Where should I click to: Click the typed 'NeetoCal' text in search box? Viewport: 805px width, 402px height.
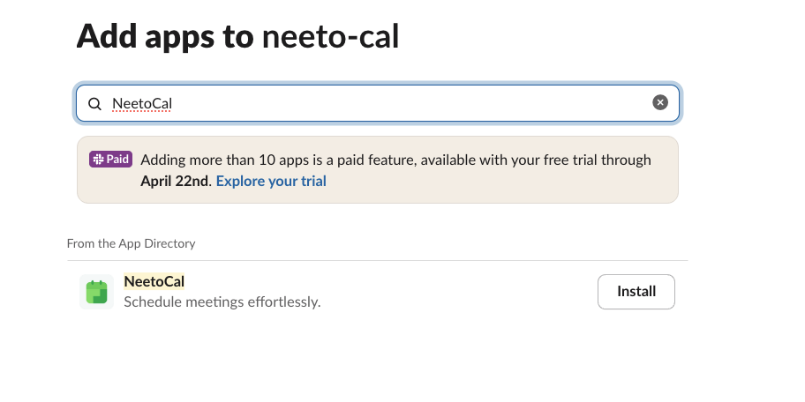142,103
